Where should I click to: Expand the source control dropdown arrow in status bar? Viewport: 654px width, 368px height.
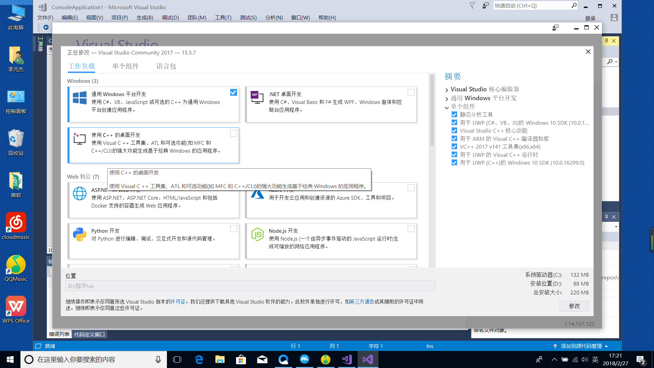coord(606,346)
